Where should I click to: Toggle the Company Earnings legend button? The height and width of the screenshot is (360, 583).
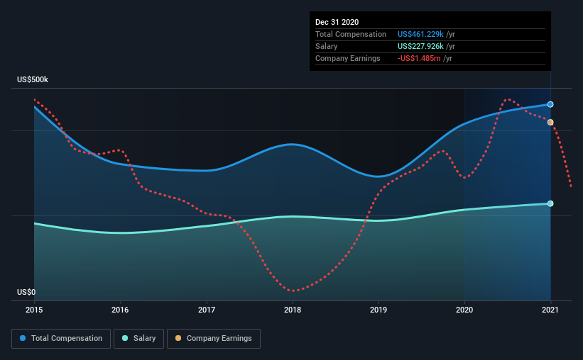(214, 339)
